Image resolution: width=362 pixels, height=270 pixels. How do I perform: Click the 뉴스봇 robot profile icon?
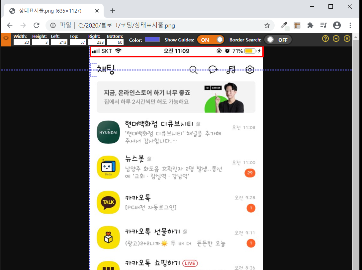click(108, 167)
